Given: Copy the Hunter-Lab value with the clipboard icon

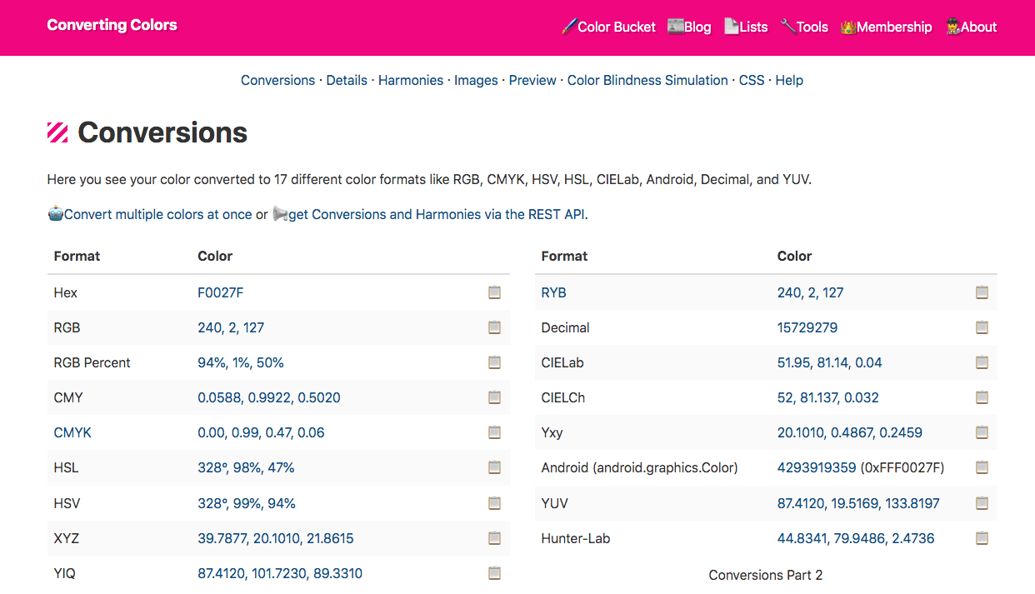Looking at the screenshot, I should [982, 538].
